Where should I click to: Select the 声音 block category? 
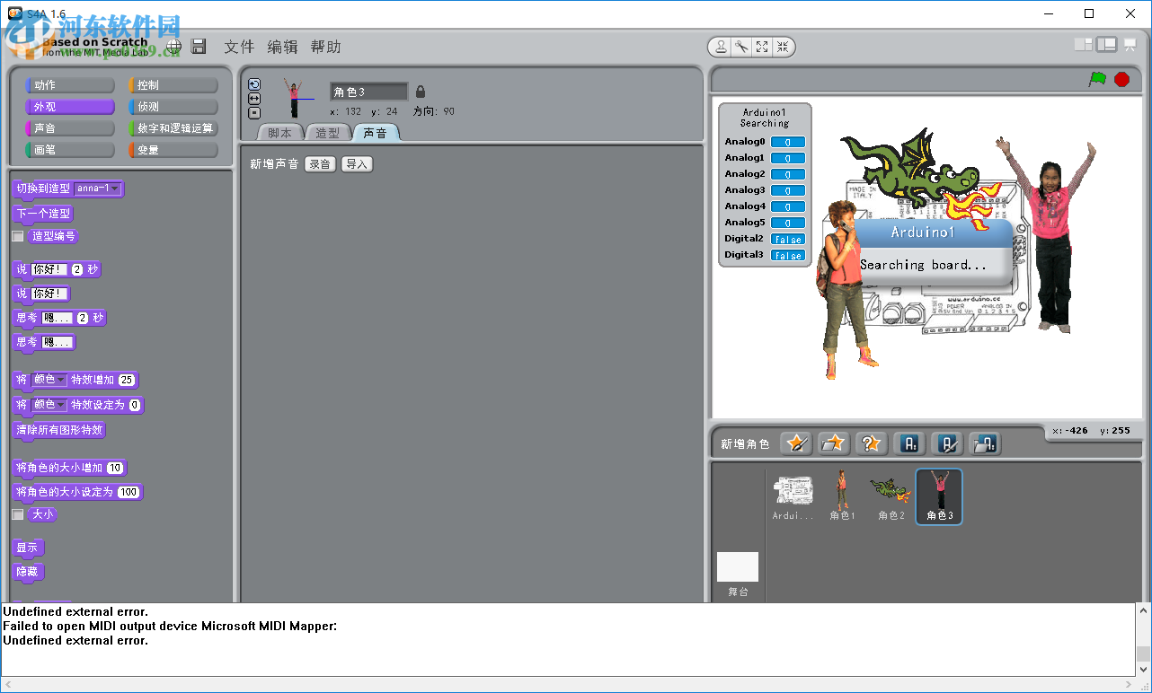click(70, 128)
